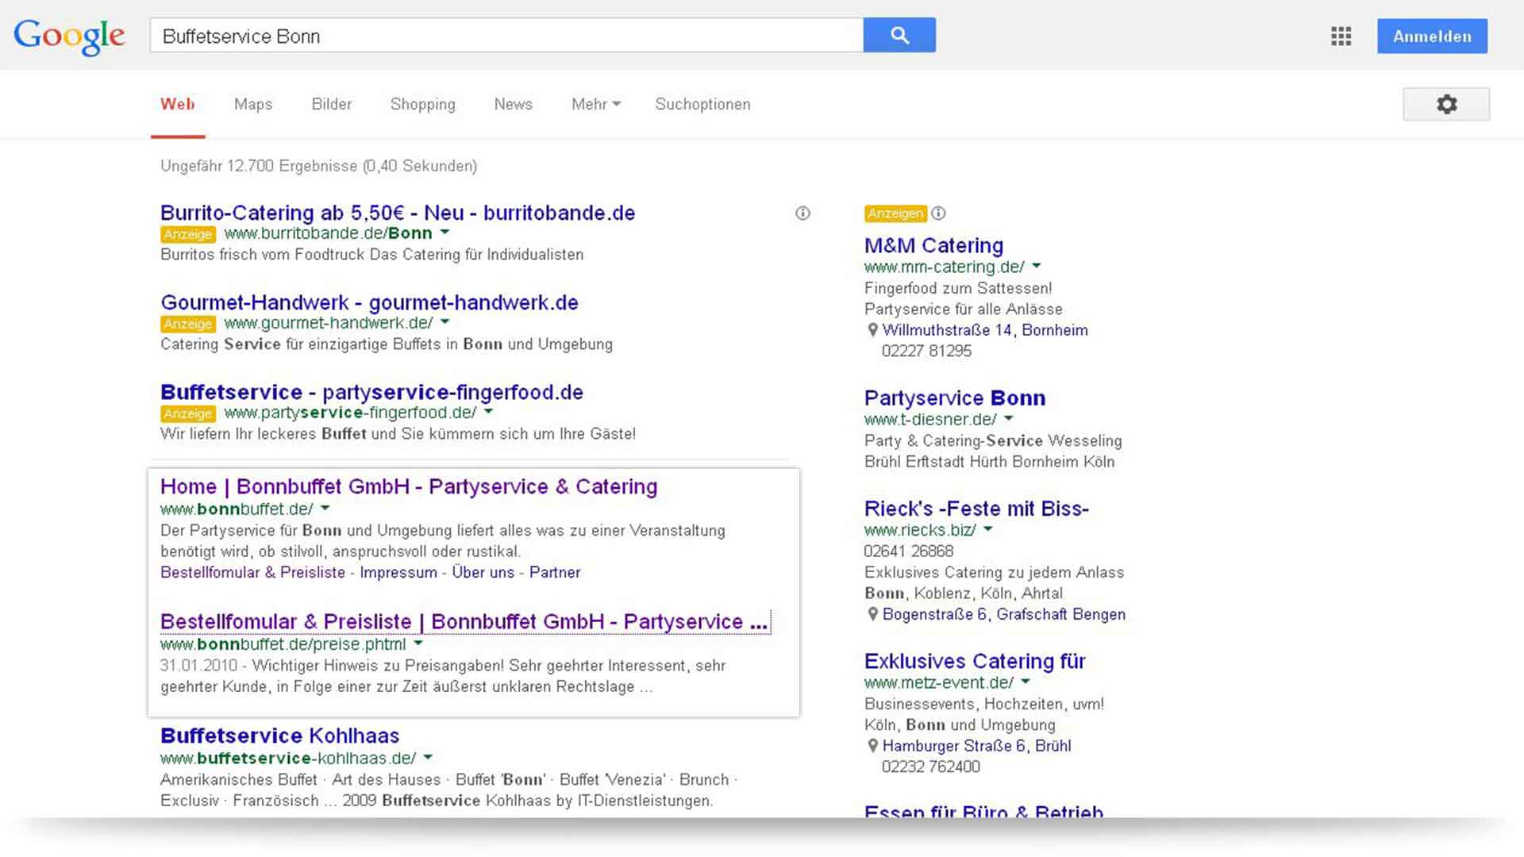Switch to the News tab
This screenshot has height=857, width=1524.
[514, 104]
